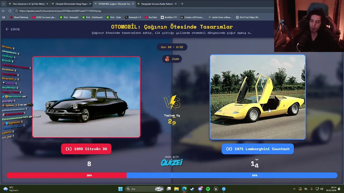Exit the quiz via ÇIKIŞ button
This screenshot has height=193, width=344.
coord(13,29)
